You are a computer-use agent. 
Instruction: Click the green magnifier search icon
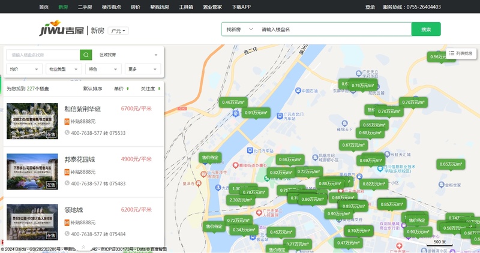click(x=86, y=55)
